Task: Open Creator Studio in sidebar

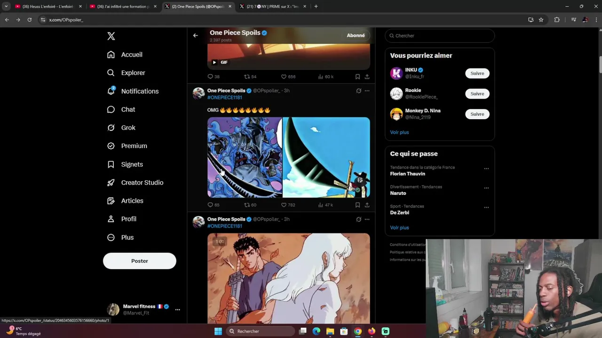Action: [x=135, y=183]
